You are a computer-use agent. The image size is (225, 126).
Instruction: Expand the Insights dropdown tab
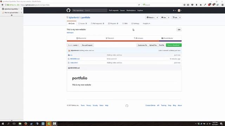coord(146,23)
